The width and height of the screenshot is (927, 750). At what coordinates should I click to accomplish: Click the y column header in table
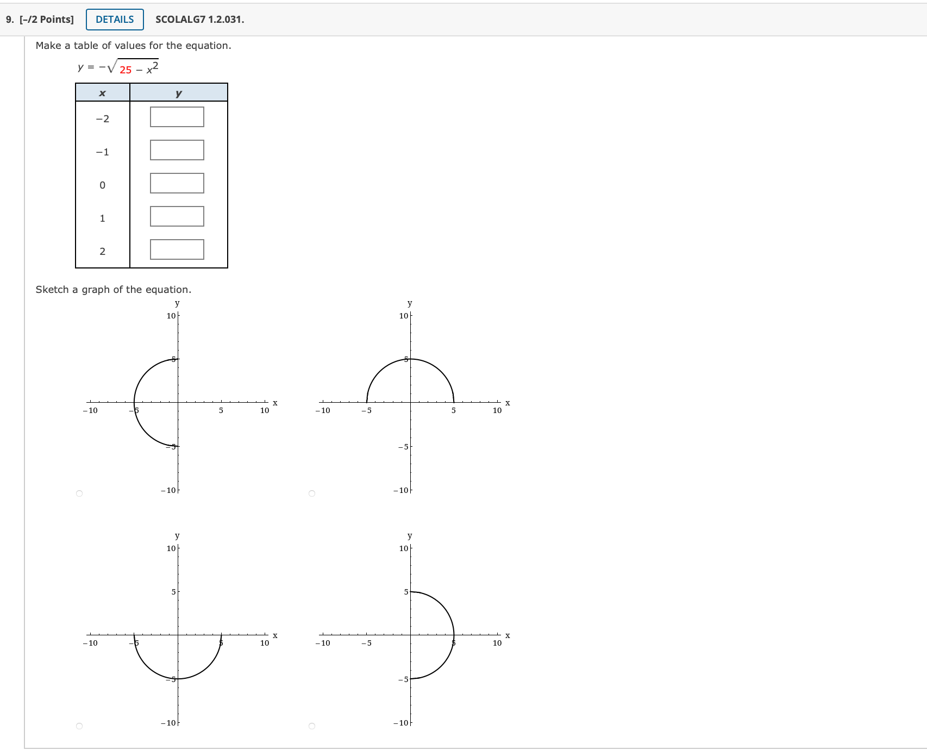[178, 93]
